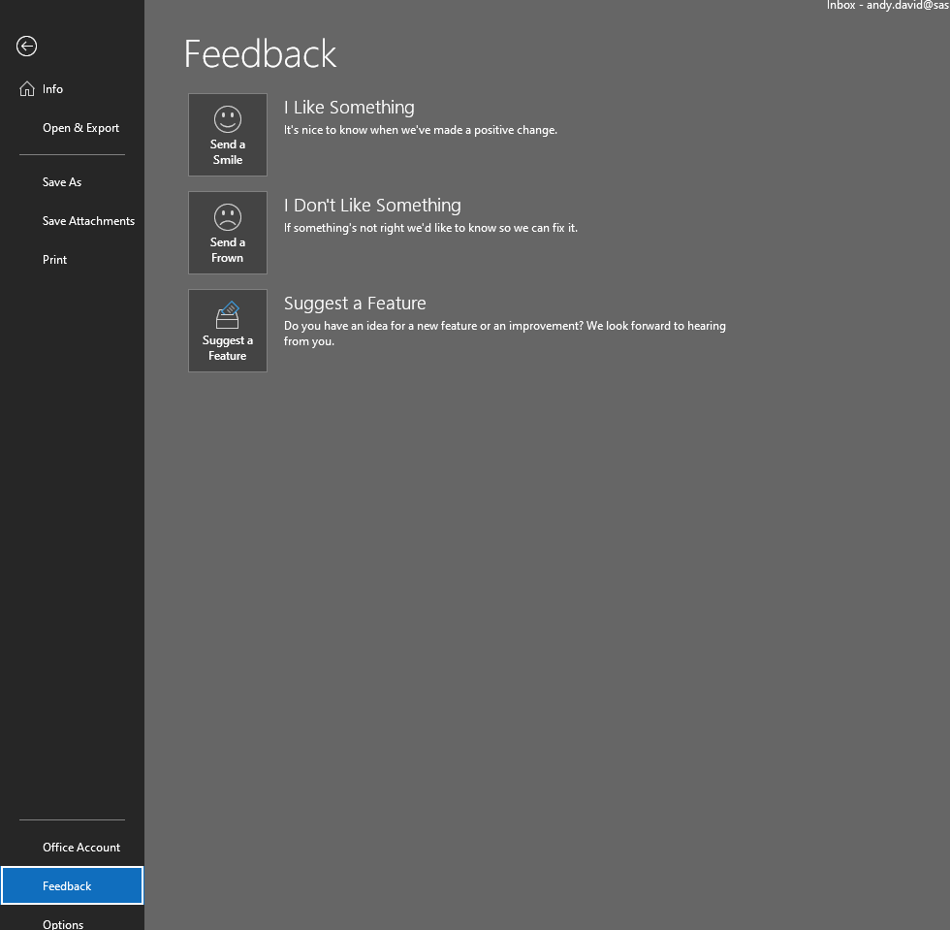The height and width of the screenshot is (930, 950).
Task: Open the Options menu entry
Action: 62,922
